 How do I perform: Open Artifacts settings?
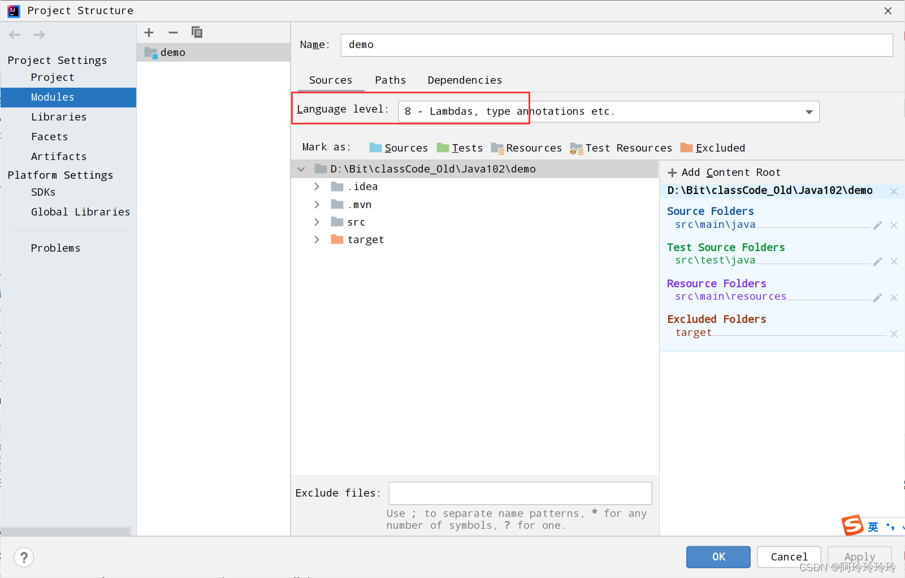coord(59,157)
